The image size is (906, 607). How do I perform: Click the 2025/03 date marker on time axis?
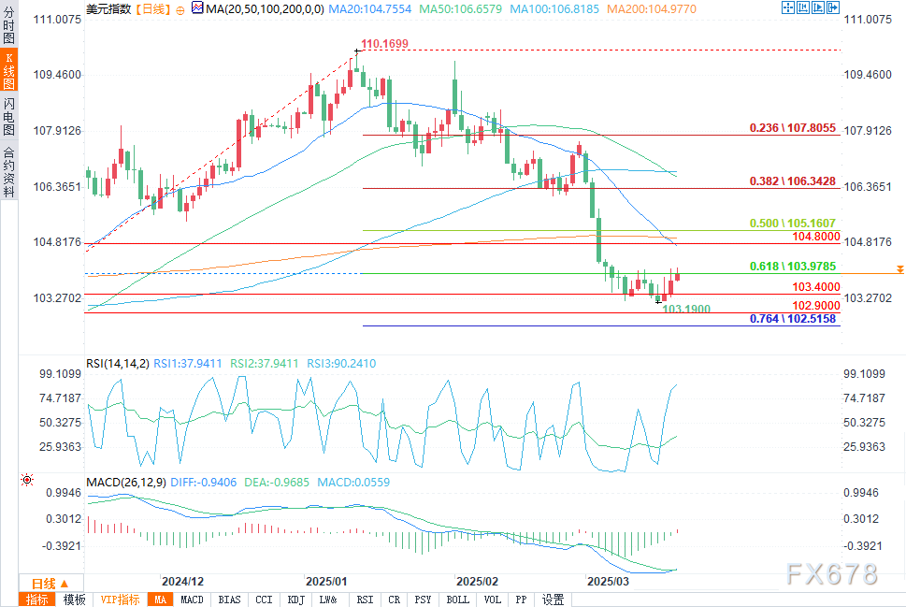coord(608,582)
